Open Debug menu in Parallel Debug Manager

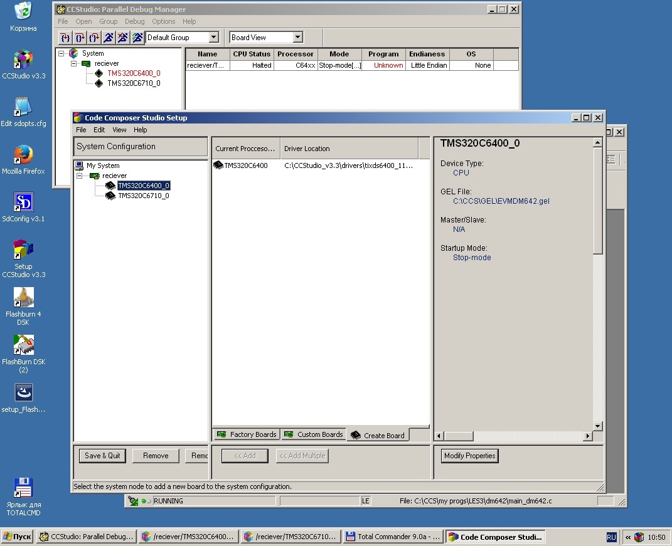(x=134, y=21)
